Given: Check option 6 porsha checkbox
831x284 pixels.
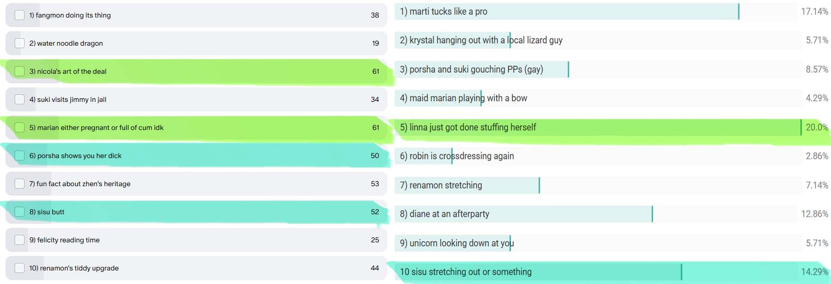Looking at the screenshot, I should coord(20,156).
